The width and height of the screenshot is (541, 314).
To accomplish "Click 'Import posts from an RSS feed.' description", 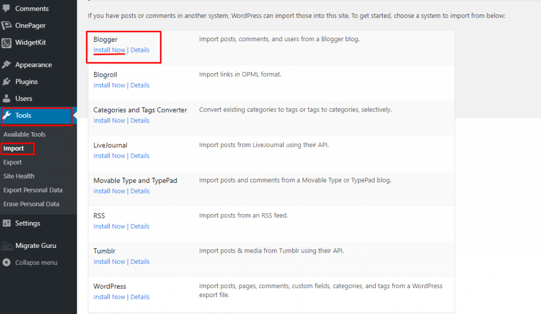I will [243, 215].
